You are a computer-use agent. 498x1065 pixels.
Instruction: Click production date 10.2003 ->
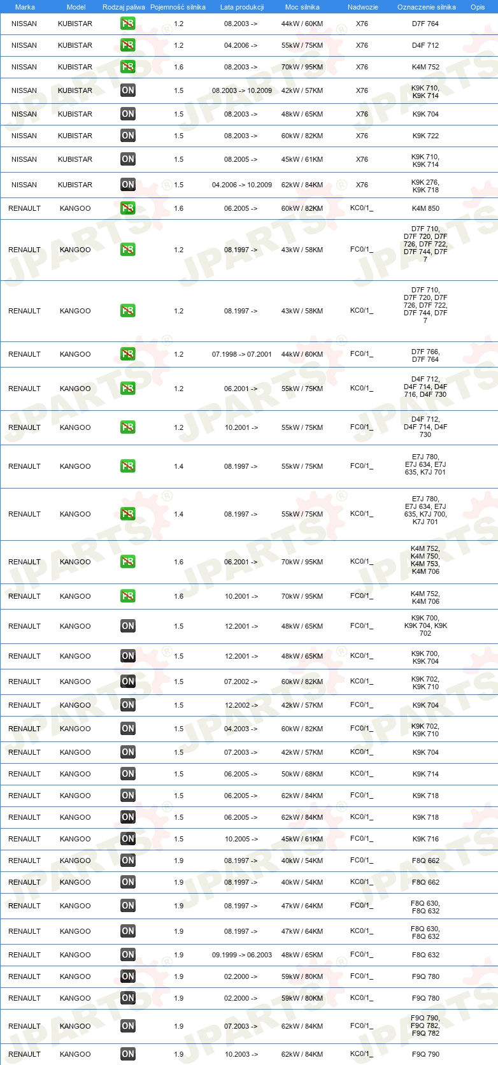(241, 1054)
